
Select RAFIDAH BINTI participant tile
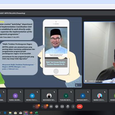[x=83, y=96]
